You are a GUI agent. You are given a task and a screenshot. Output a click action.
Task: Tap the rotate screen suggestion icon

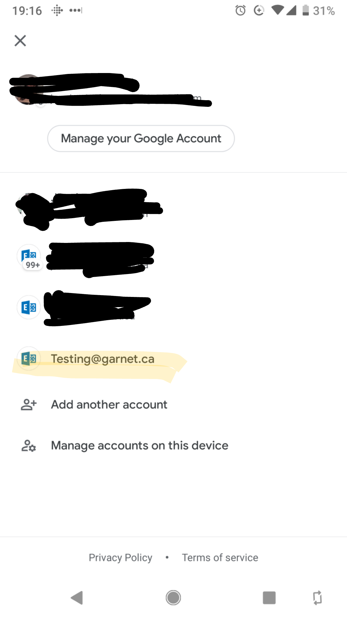(x=317, y=598)
